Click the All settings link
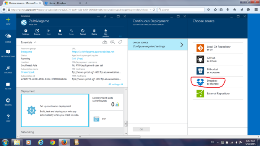This screenshot has width=260, height=146. point(115,84)
